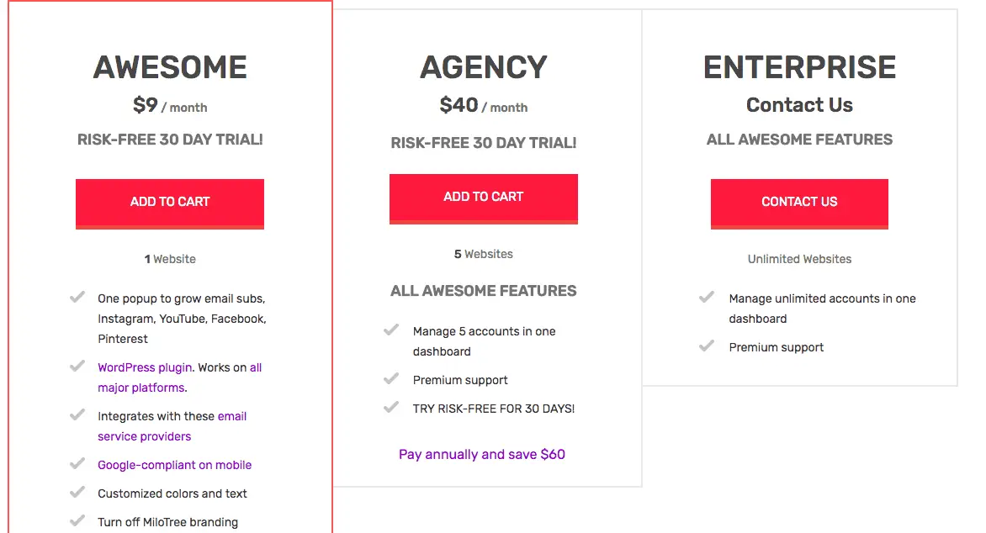The image size is (986, 533).
Task: Open Google-compliant on mobile link
Action: coord(174,465)
